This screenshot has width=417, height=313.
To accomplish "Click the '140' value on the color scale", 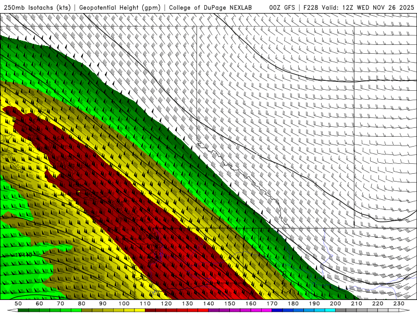I will pos(208,304).
